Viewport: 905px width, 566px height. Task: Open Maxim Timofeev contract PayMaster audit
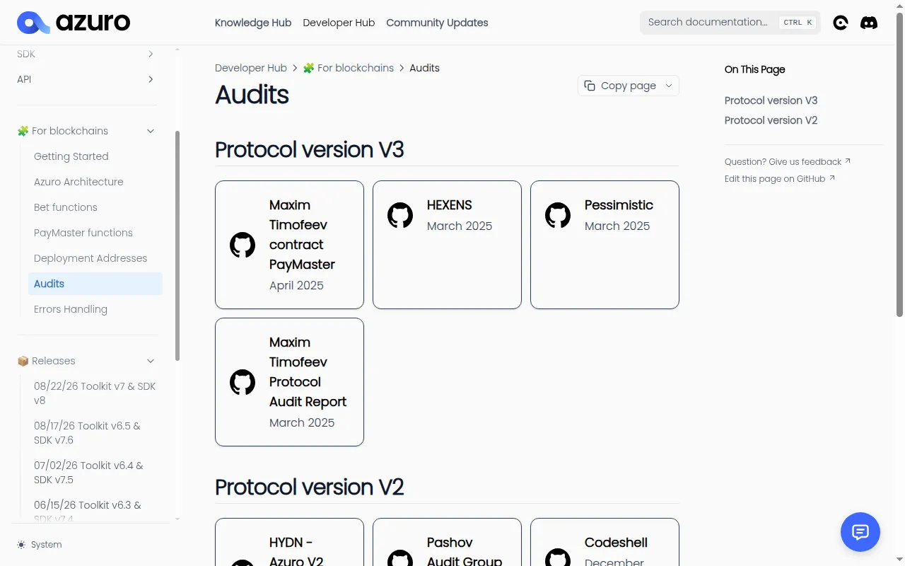click(x=289, y=245)
